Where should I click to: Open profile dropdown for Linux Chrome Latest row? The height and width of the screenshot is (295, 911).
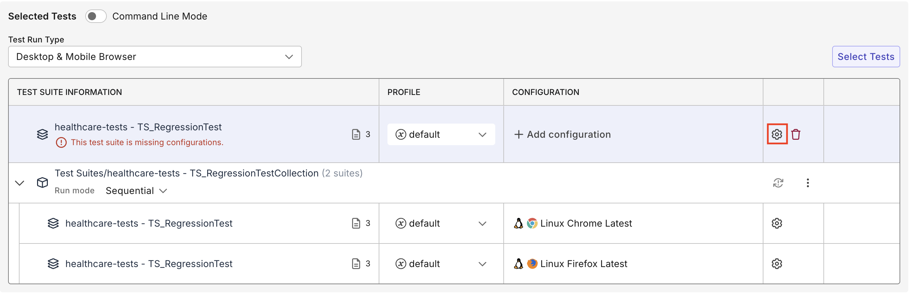441,224
